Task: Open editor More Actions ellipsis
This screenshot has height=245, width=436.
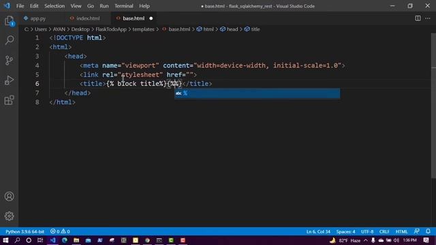Action: pyautogui.click(x=427, y=18)
